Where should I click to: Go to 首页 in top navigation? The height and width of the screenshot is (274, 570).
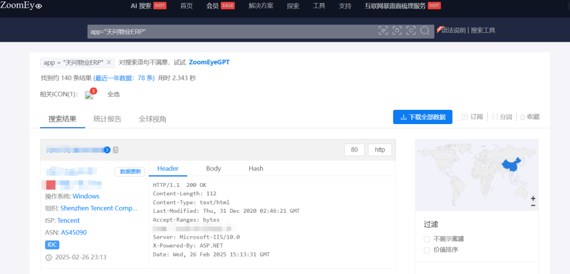[186, 6]
